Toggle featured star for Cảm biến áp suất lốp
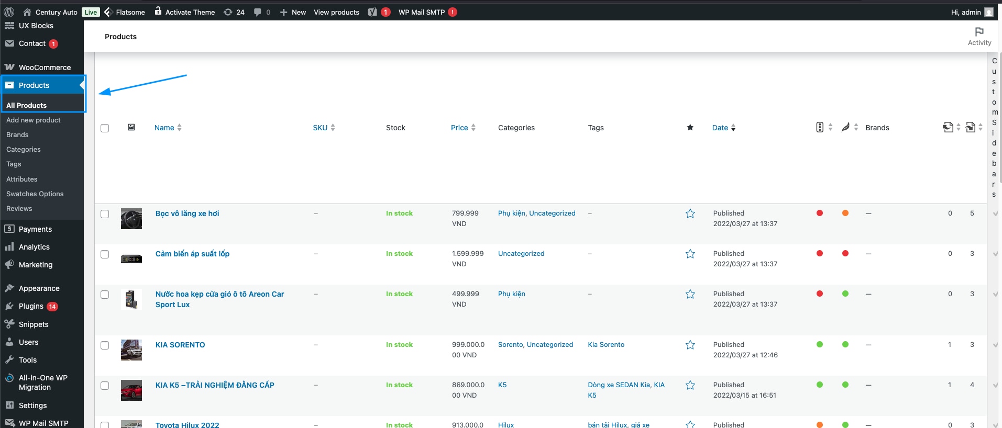The image size is (1002, 428). [x=690, y=254]
